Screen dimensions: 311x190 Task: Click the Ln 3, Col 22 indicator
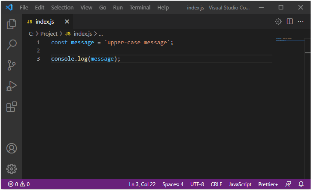tap(142, 184)
